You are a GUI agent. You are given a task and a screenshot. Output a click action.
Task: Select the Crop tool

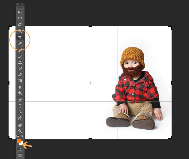pyautogui.click(x=20, y=37)
